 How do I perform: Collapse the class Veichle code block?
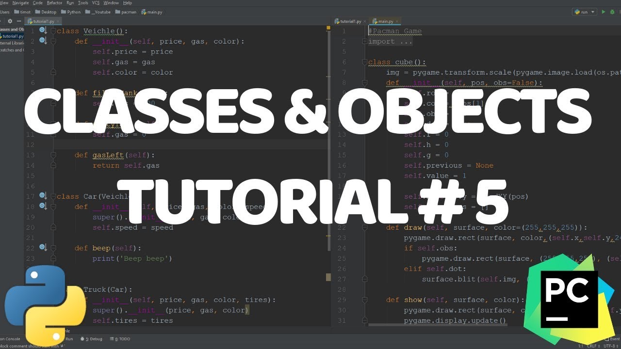(x=54, y=31)
